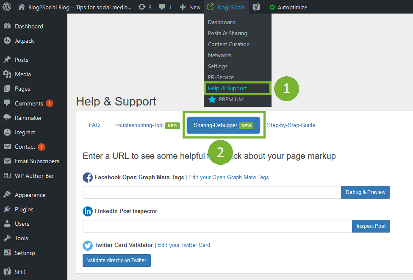
Task: Open Settings in Blog2Social dropdown menu
Action: click(218, 67)
